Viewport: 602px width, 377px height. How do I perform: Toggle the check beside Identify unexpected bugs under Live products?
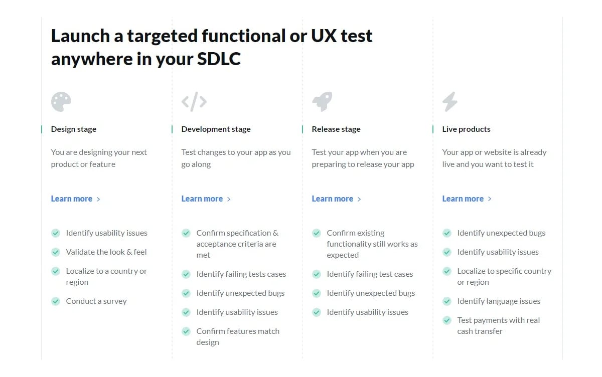tap(447, 233)
